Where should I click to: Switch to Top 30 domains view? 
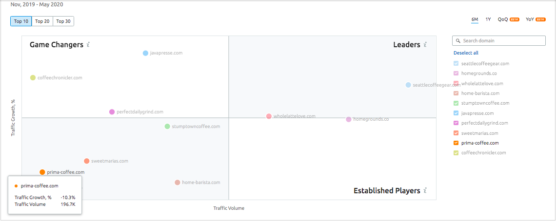pyautogui.click(x=63, y=21)
